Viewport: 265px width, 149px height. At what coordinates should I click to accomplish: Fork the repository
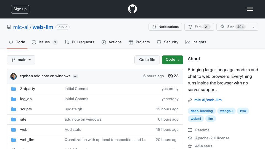point(199,27)
